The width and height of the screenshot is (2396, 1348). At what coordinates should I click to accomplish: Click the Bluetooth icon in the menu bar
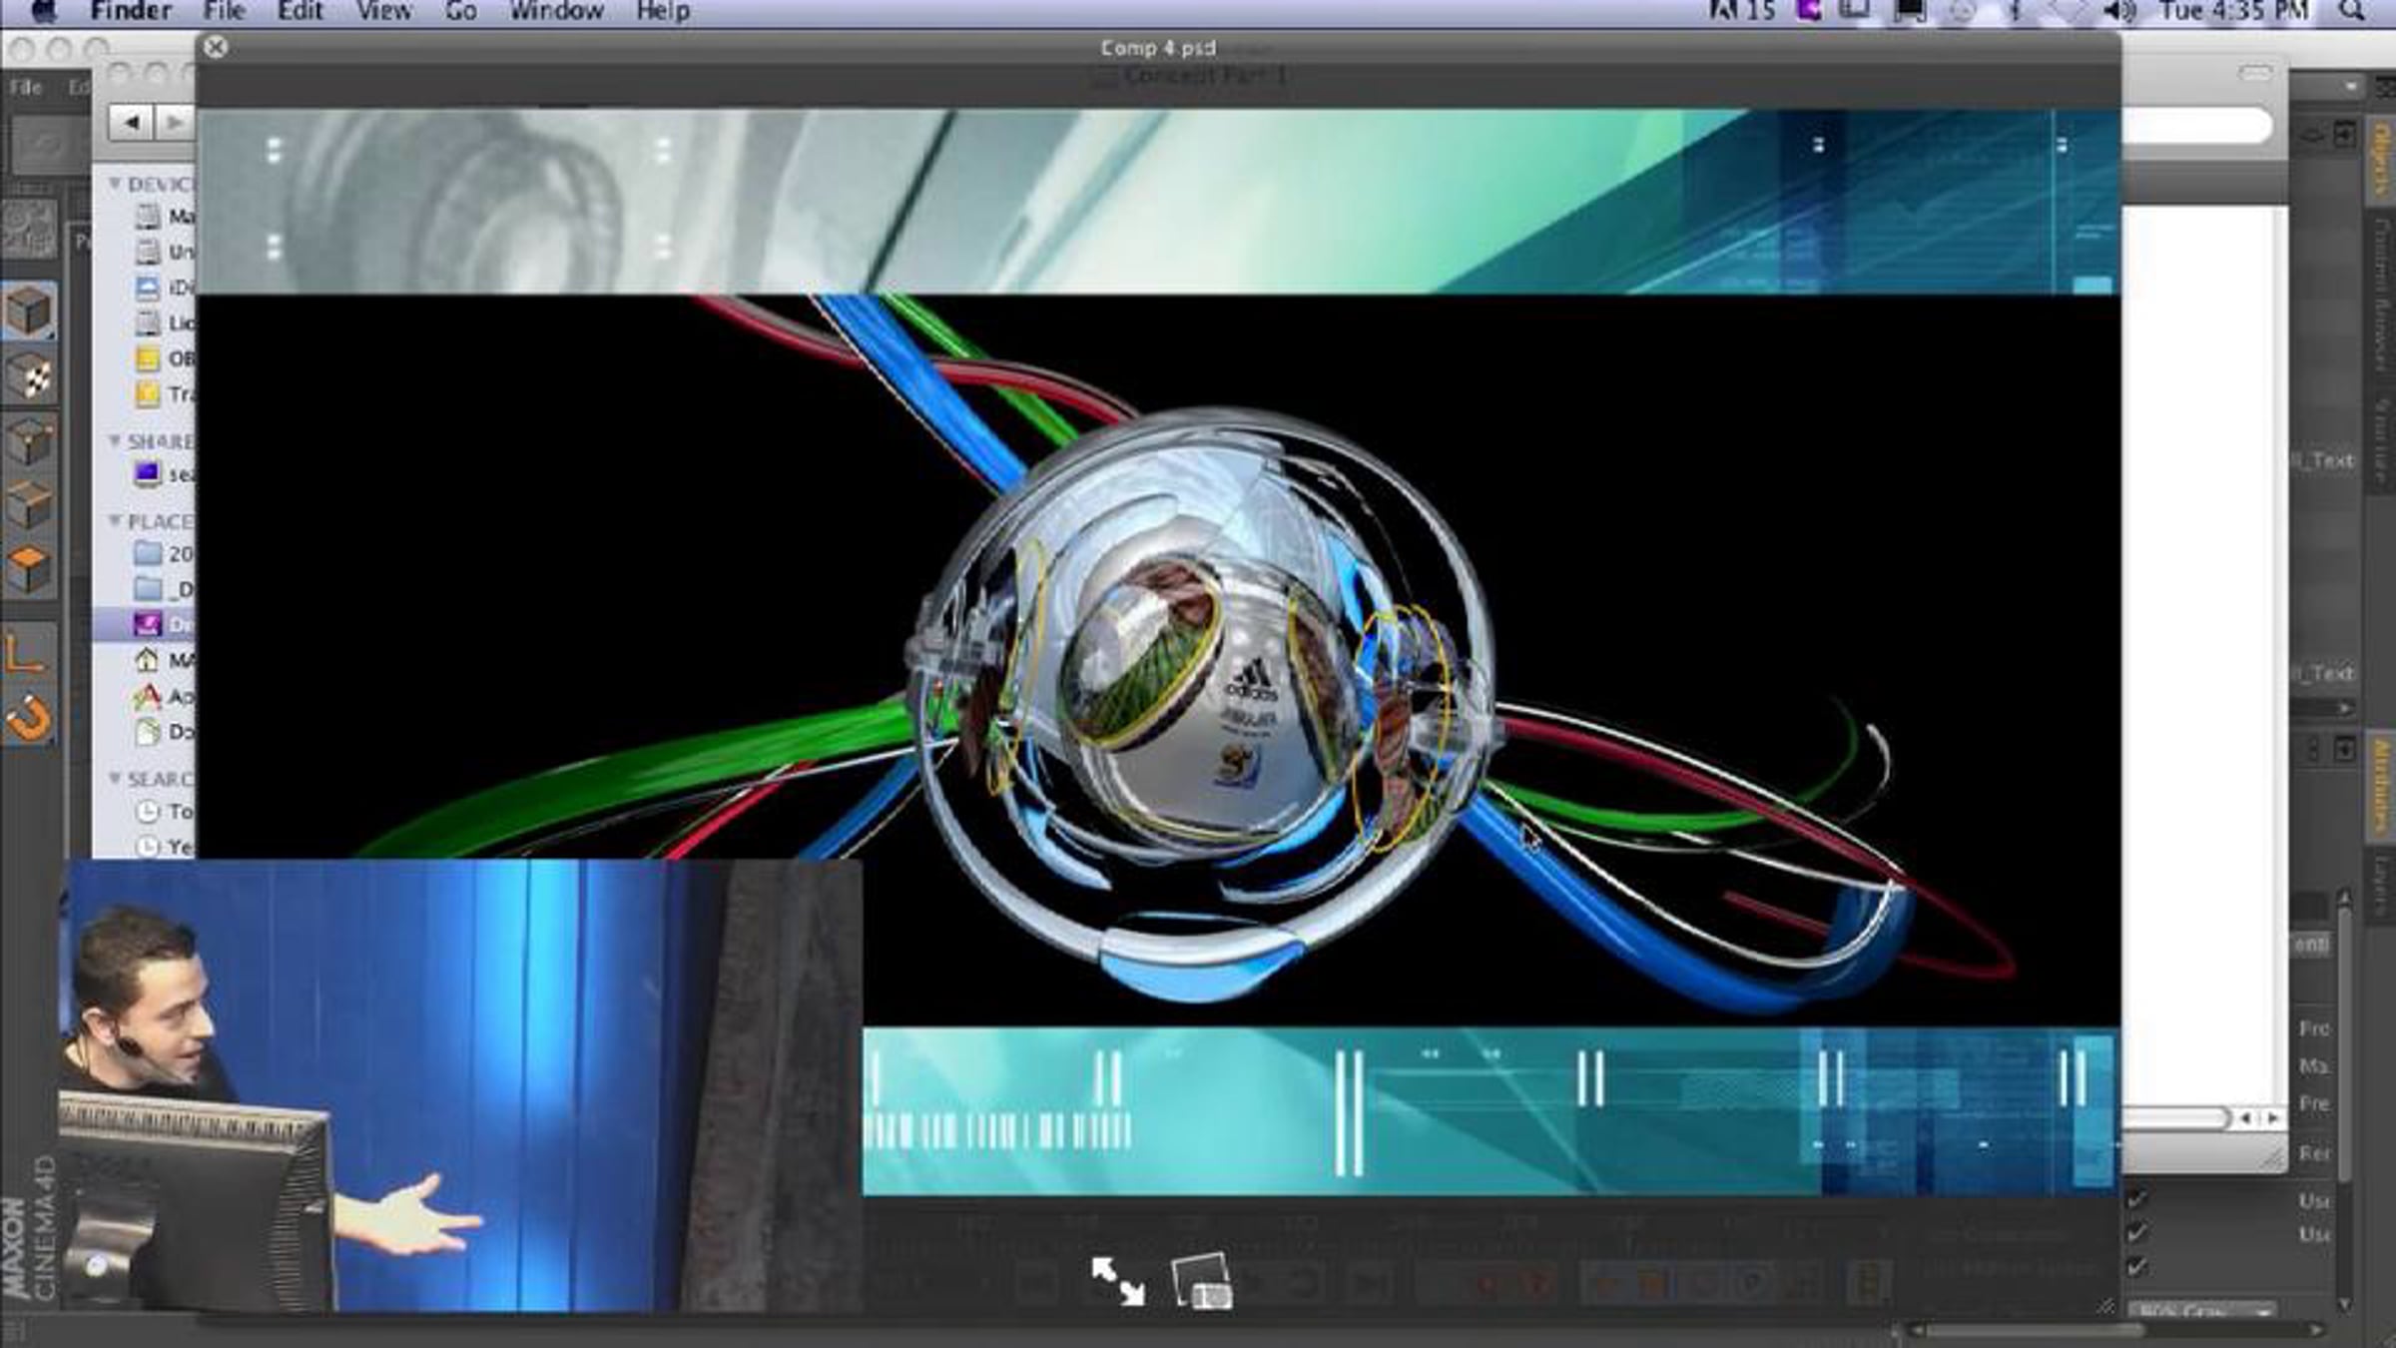point(2015,12)
